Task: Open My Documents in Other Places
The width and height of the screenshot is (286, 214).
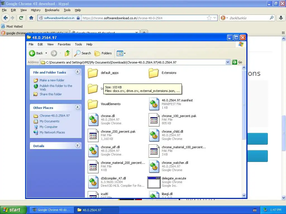Action: tap(49, 121)
